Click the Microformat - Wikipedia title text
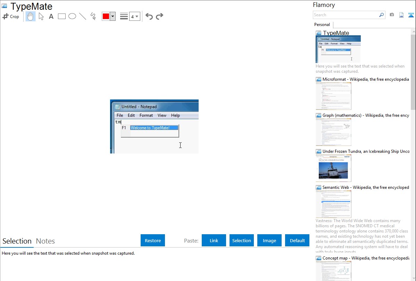416x281 pixels. coord(366,79)
